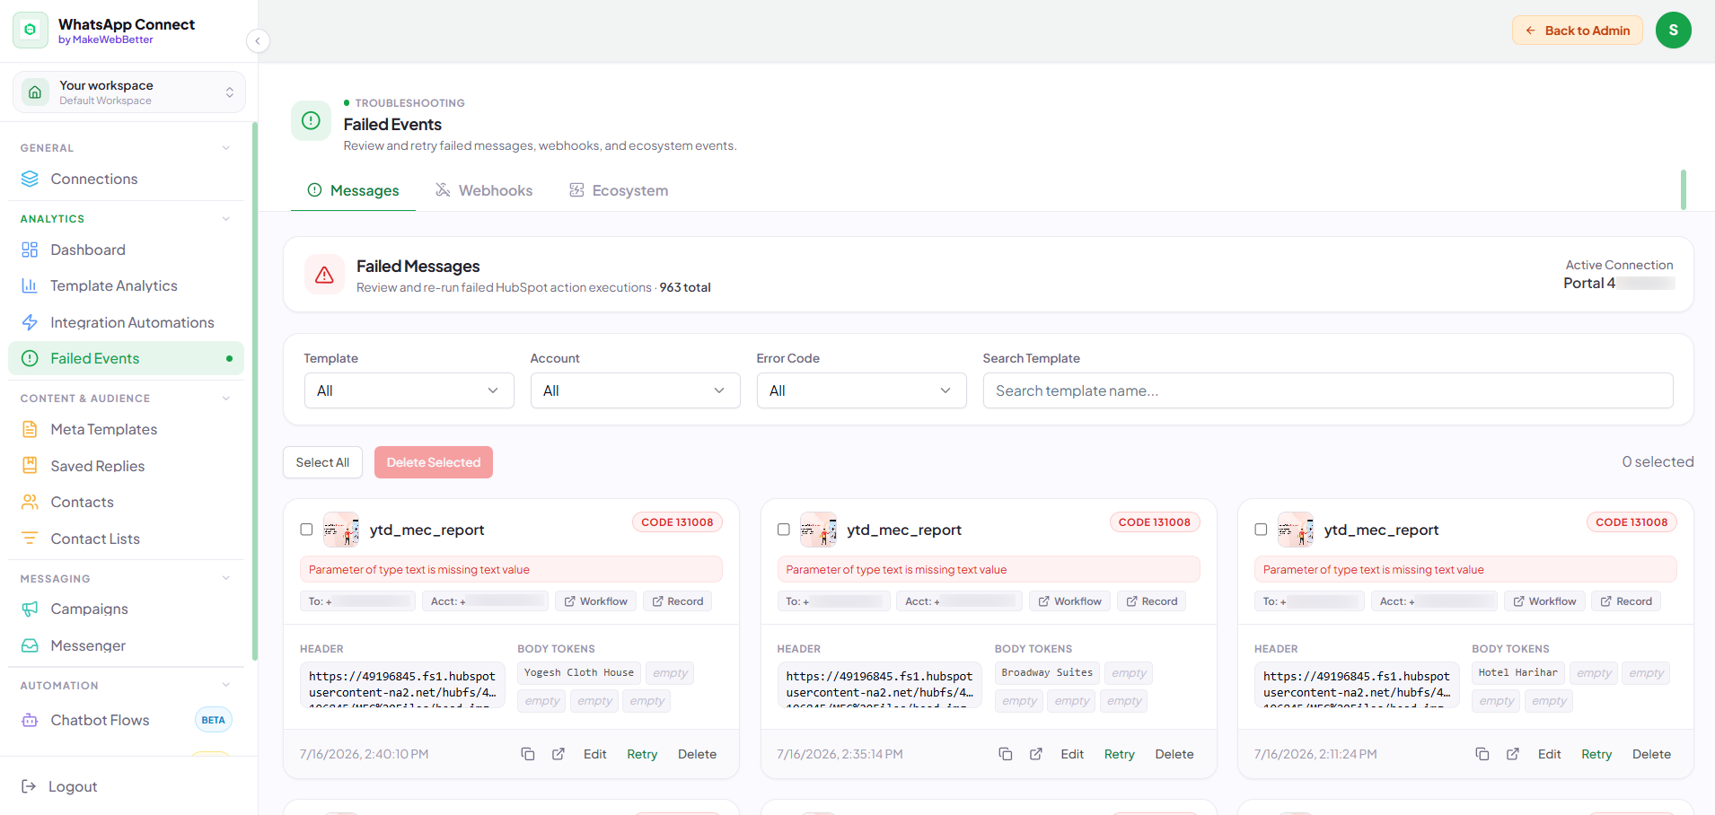The image size is (1715, 815).
Task: Click the Failed Messages warning triangle icon
Action: [x=325, y=275]
